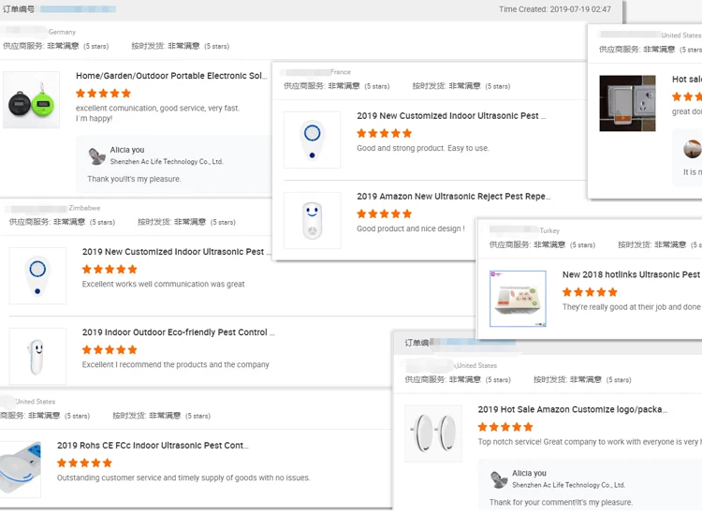
Task: Click the star rating under 2019 Rohs CE FCc
Action: point(84,463)
